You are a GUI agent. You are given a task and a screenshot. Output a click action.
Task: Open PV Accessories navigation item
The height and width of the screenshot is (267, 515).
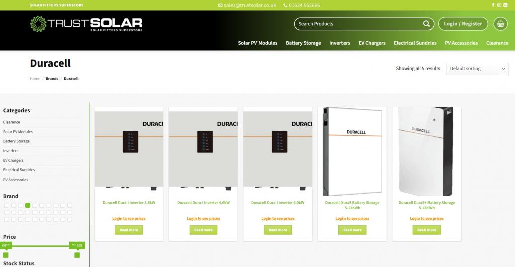pos(461,43)
